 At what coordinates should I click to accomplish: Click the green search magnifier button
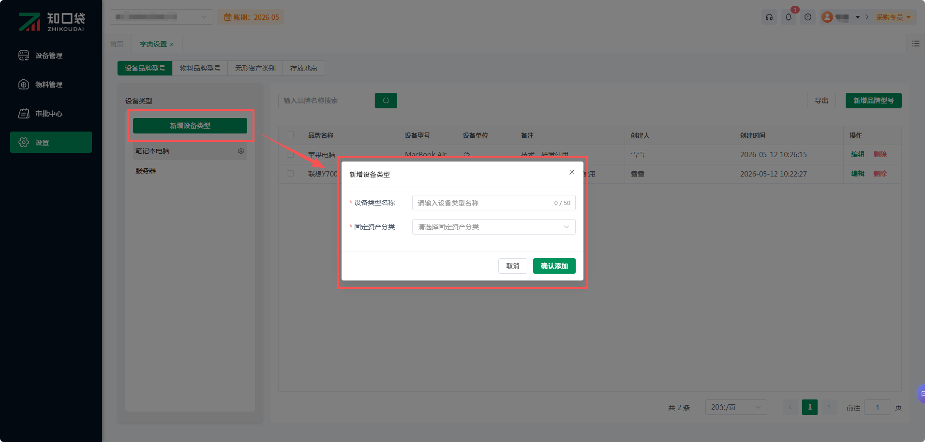pos(386,101)
